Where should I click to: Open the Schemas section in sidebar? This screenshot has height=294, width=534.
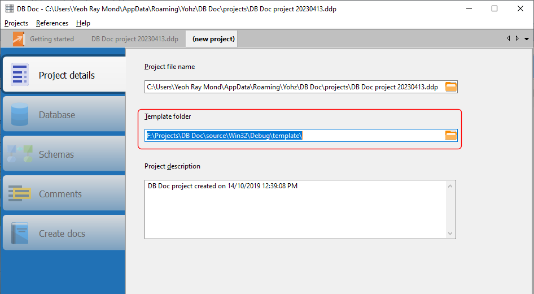(56, 154)
